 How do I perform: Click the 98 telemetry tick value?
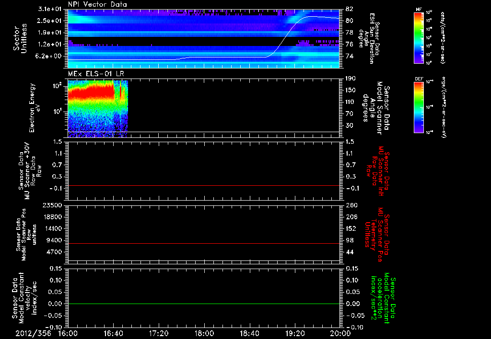(350, 240)
